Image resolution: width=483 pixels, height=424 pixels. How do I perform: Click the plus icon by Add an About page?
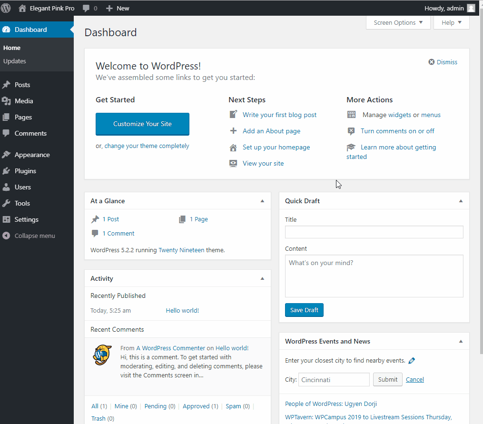pyautogui.click(x=233, y=131)
